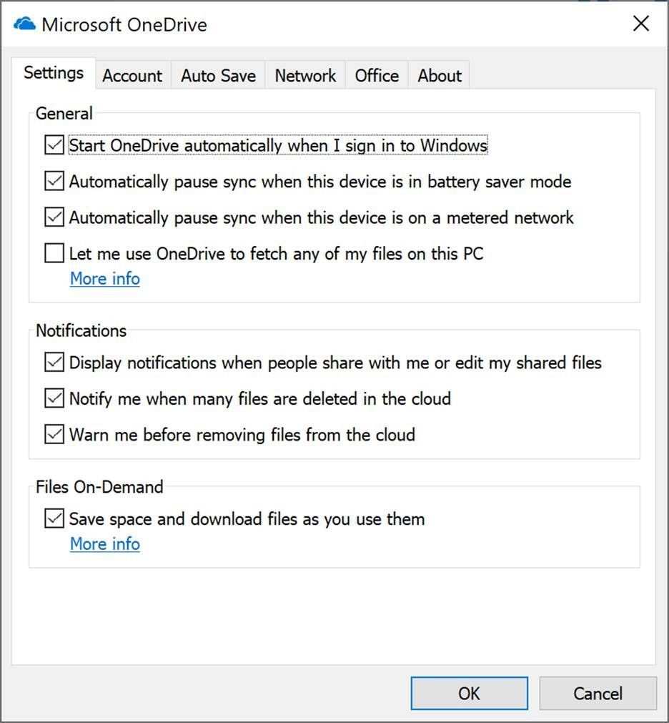Return to the Settings tab
This screenshot has height=723, width=669.
click(x=54, y=72)
